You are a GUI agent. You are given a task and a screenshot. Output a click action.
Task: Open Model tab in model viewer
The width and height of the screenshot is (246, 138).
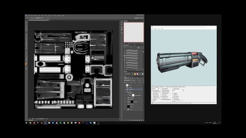point(161,87)
